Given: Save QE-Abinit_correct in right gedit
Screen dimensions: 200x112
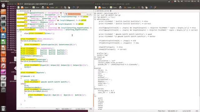Looking at the screenshot, I should tap(113, 7).
